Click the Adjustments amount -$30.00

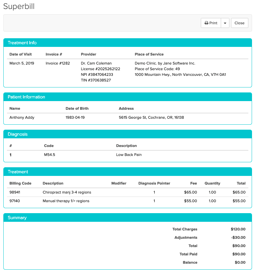click(238, 237)
